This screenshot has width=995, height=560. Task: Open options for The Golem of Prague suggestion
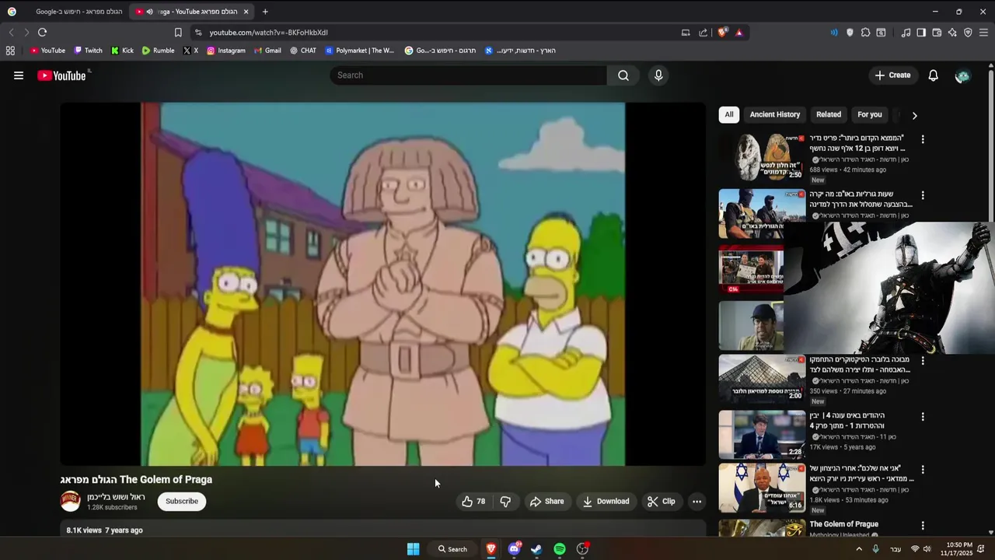(x=923, y=526)
